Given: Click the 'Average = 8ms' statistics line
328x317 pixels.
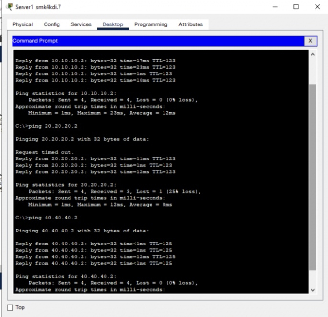Looking at the screenshot, I should [x=100, y=205].
